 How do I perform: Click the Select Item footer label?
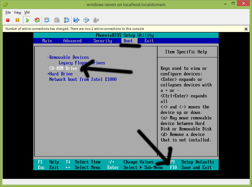coord(87,162)
